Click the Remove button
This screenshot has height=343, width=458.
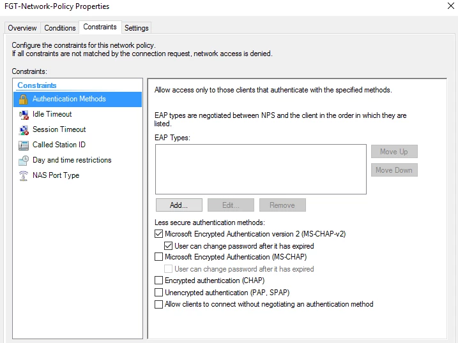click(282, 205)
